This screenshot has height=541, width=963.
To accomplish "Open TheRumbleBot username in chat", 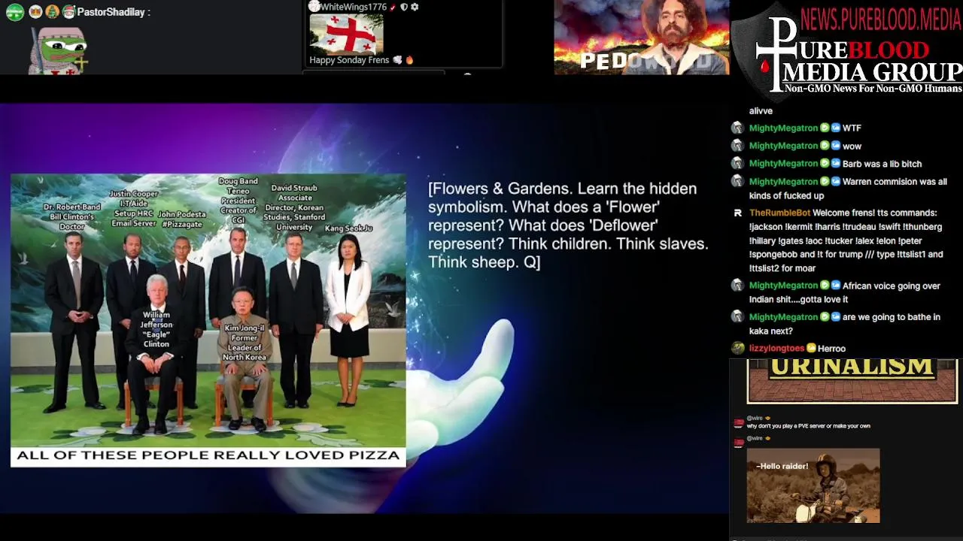I will (779, 213).
